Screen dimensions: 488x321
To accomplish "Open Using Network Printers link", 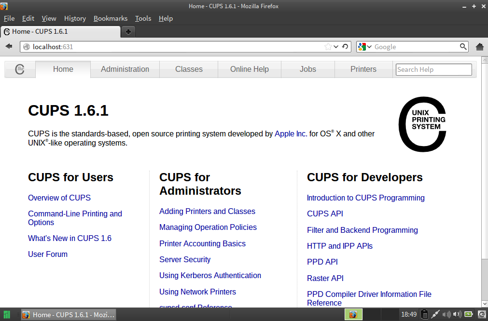I will 197,292.
